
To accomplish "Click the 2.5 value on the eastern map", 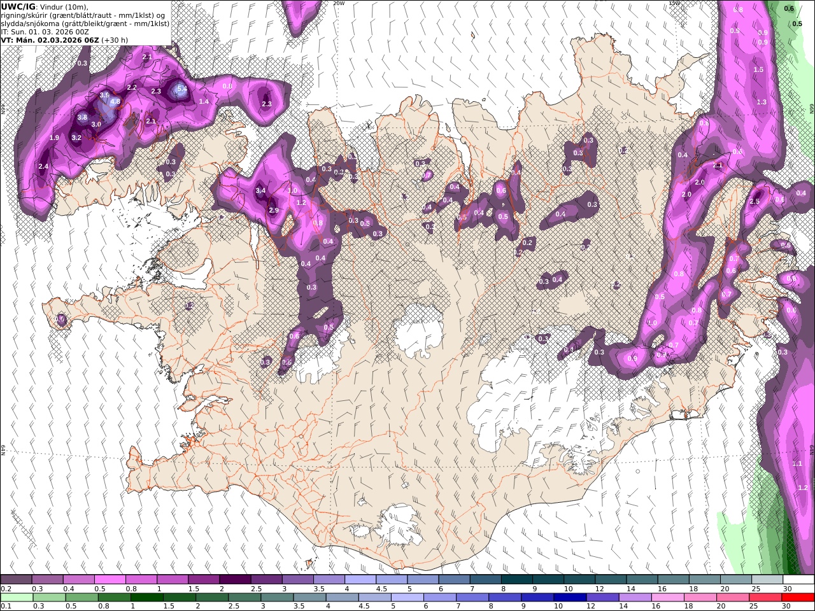I will tap(755, 202).
